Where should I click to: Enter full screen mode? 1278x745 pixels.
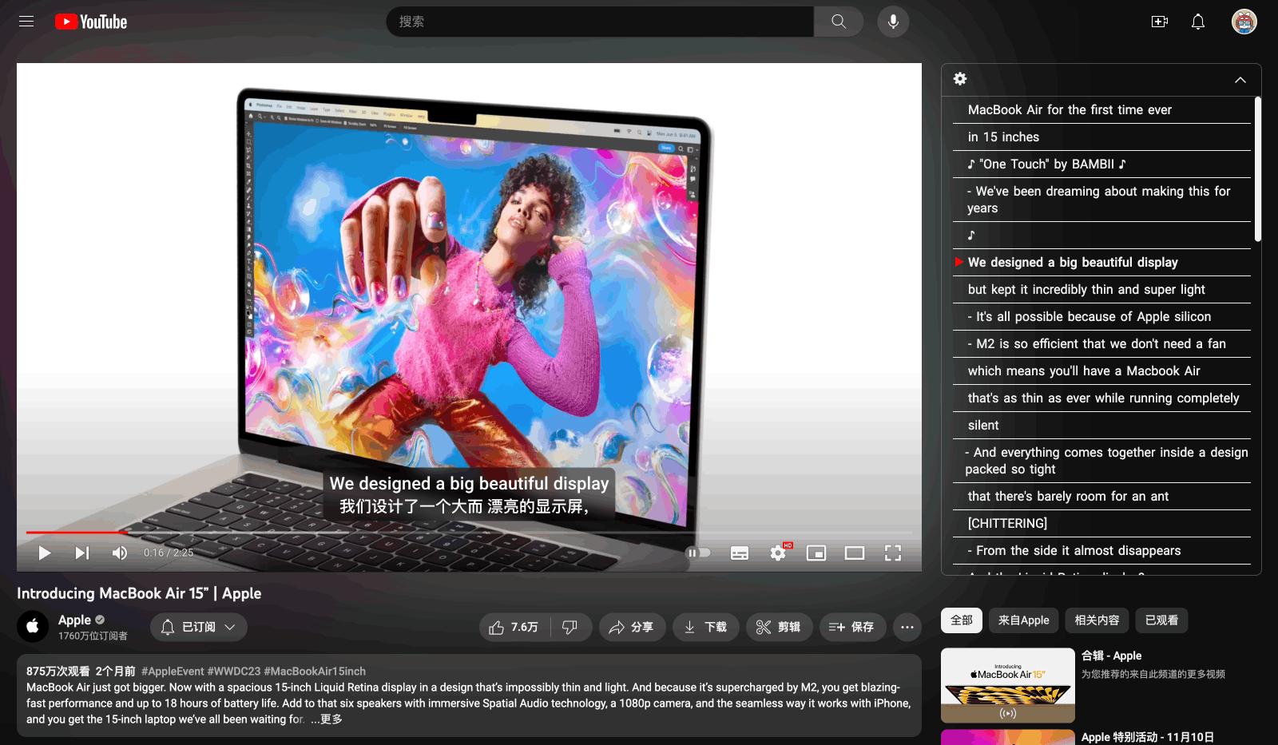click(x=893, y=553)
